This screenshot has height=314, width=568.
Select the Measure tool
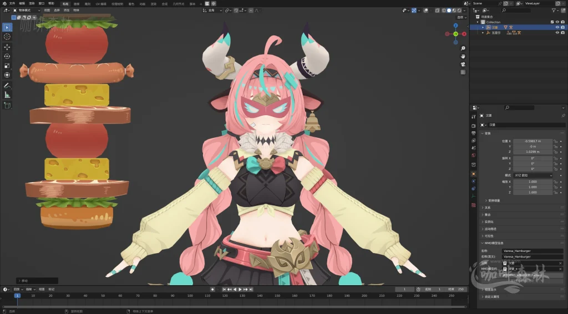(x=7, y=95)
